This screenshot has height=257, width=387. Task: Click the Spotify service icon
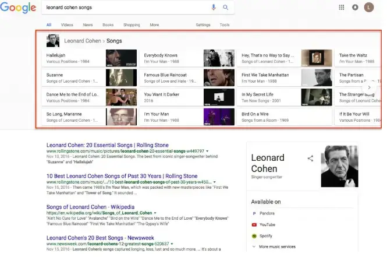coord(254,236)
